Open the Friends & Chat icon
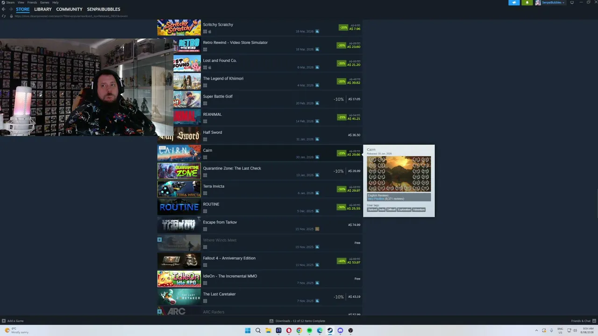Screen dimensions: 598x336 [x=594, y=321]
